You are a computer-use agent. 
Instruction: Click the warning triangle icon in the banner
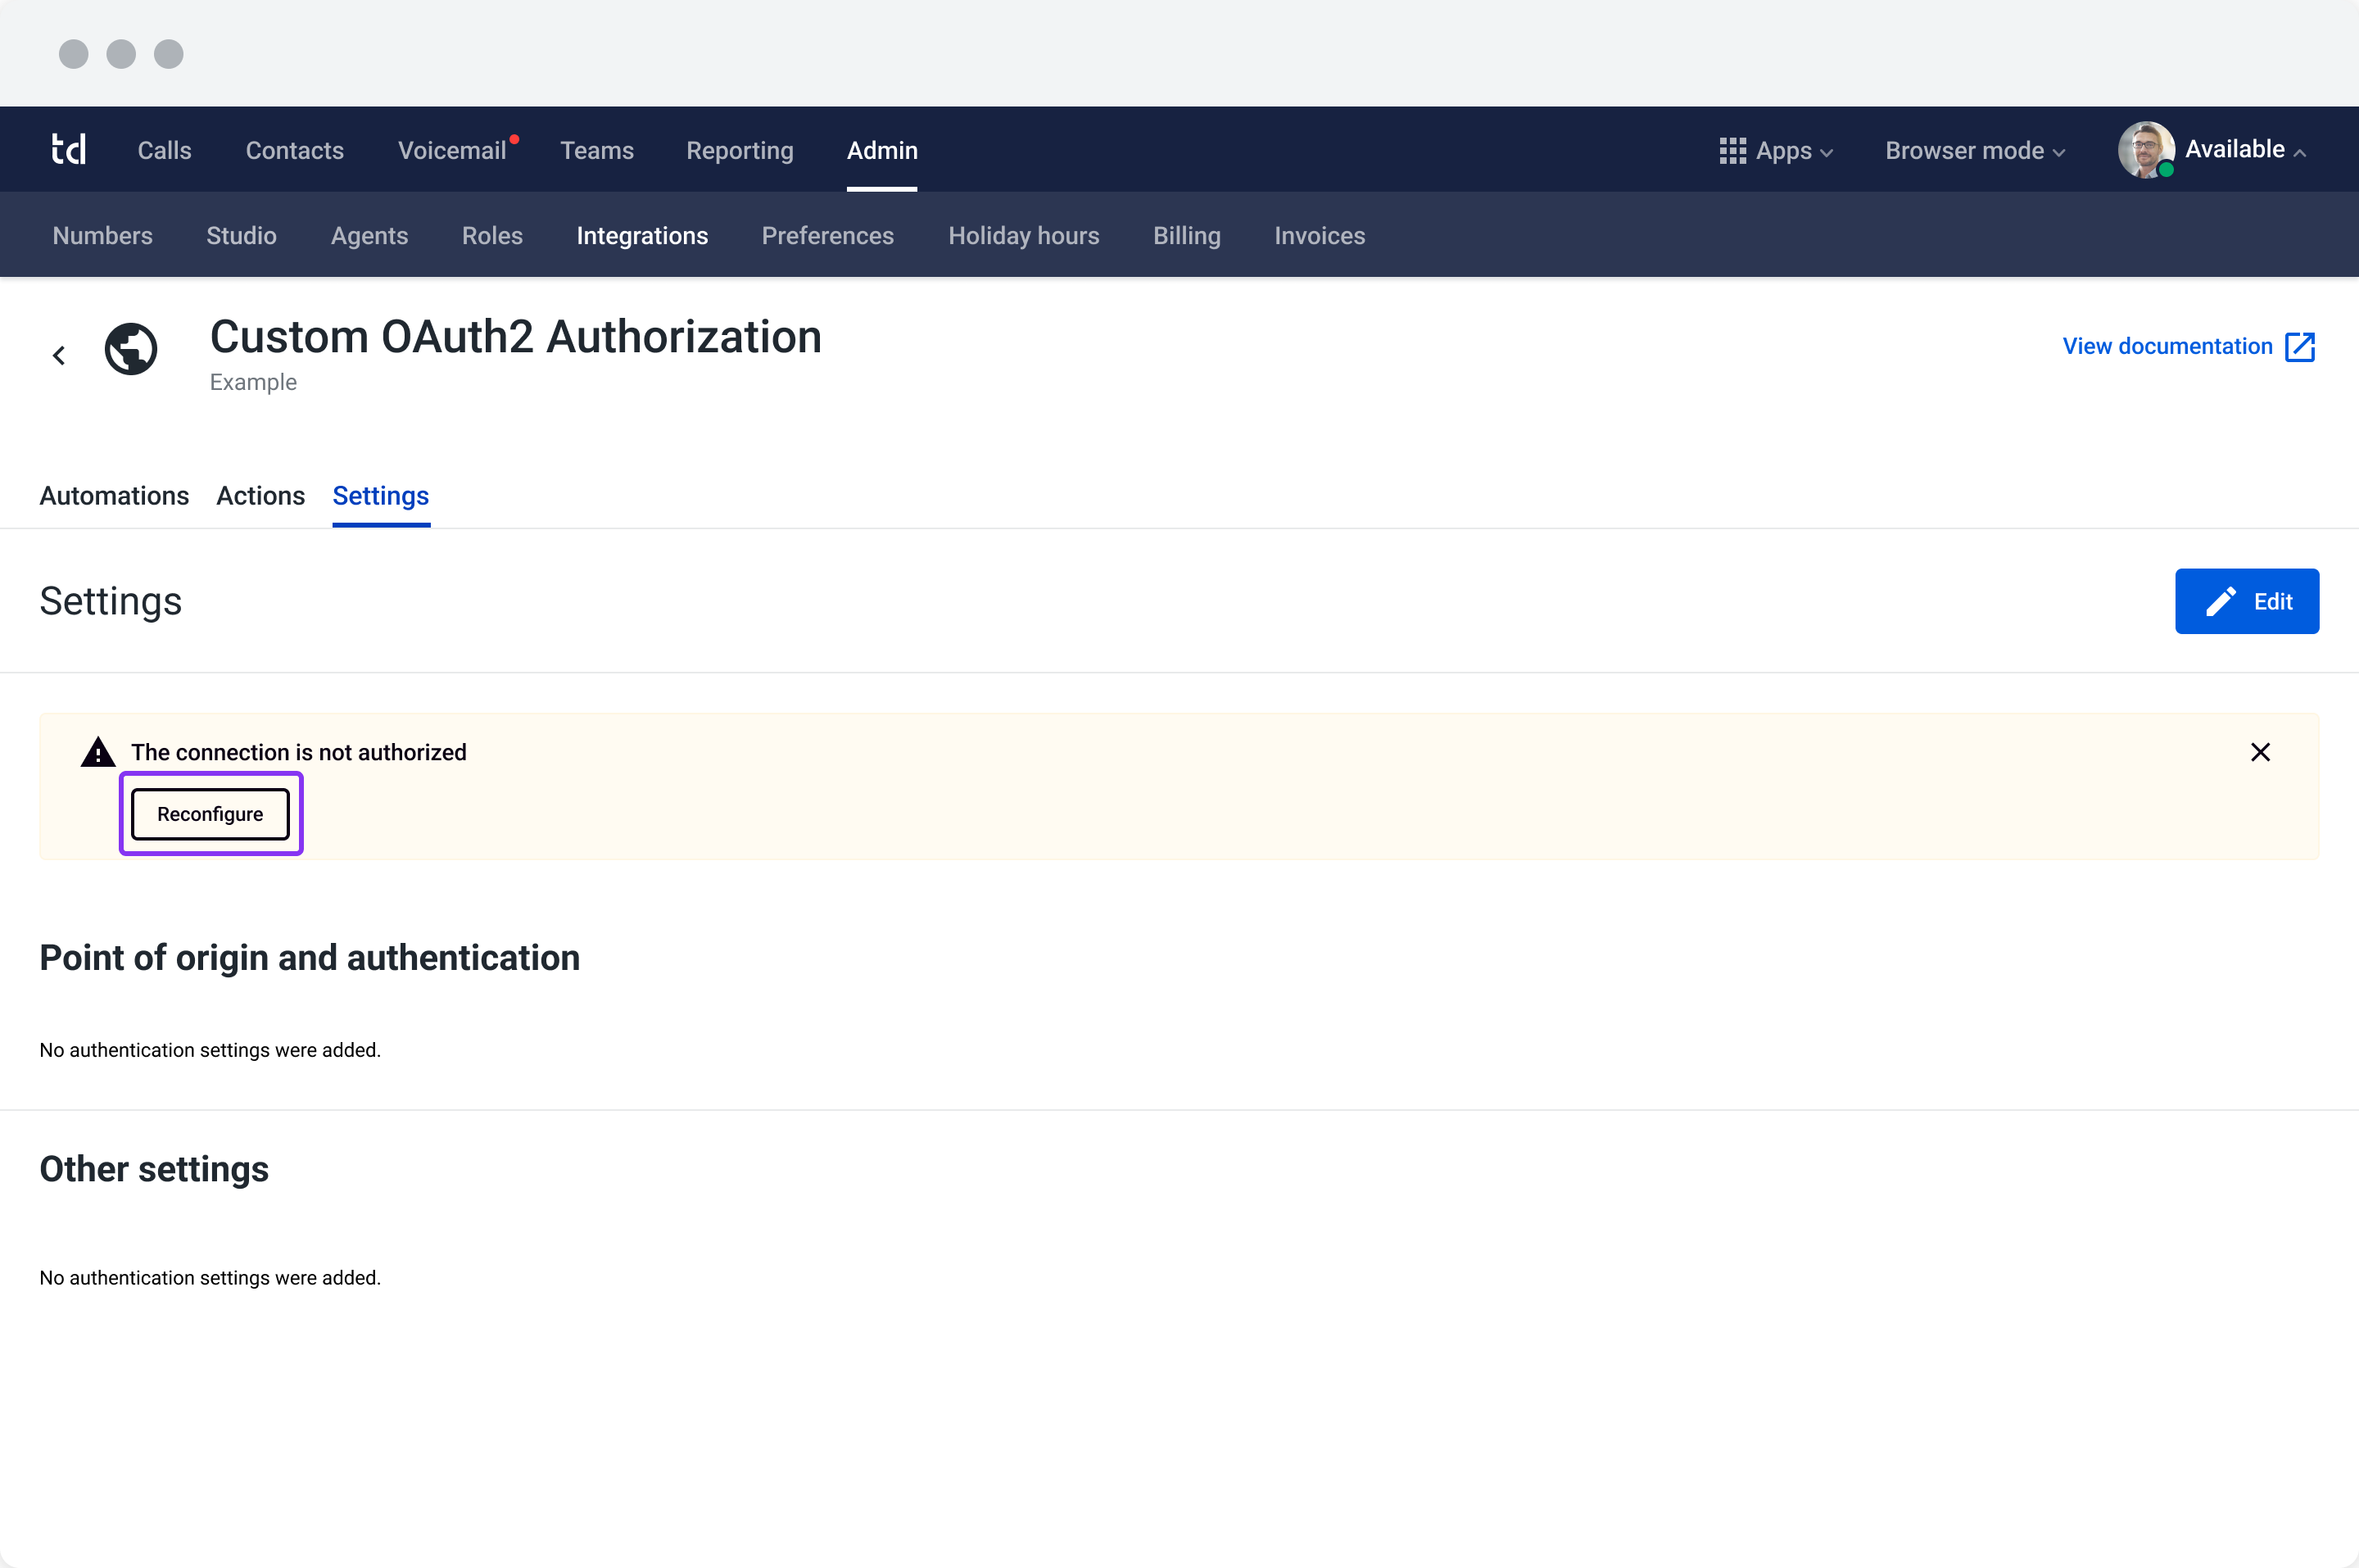(x=98, y=752)
